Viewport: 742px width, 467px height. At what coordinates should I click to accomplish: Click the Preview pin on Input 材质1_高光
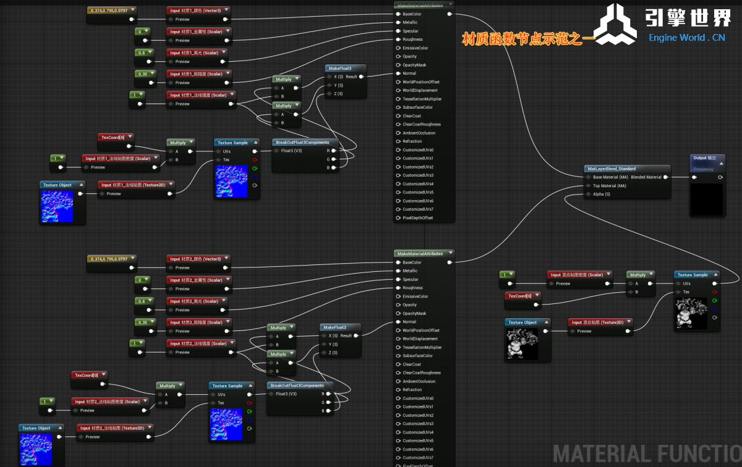click(x=171, y=62)
